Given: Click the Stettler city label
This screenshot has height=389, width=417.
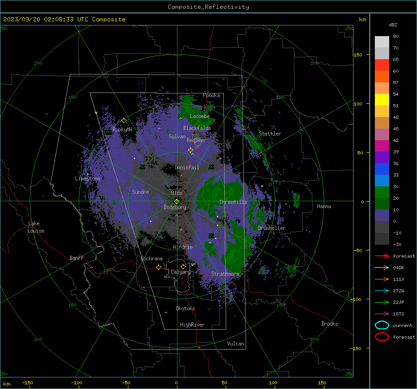Looking at the screenshot, I should pos(270,134).
